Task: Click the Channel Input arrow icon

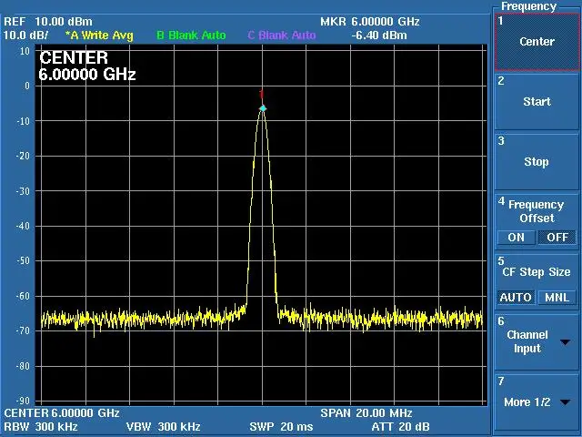Action: [566, 342]
